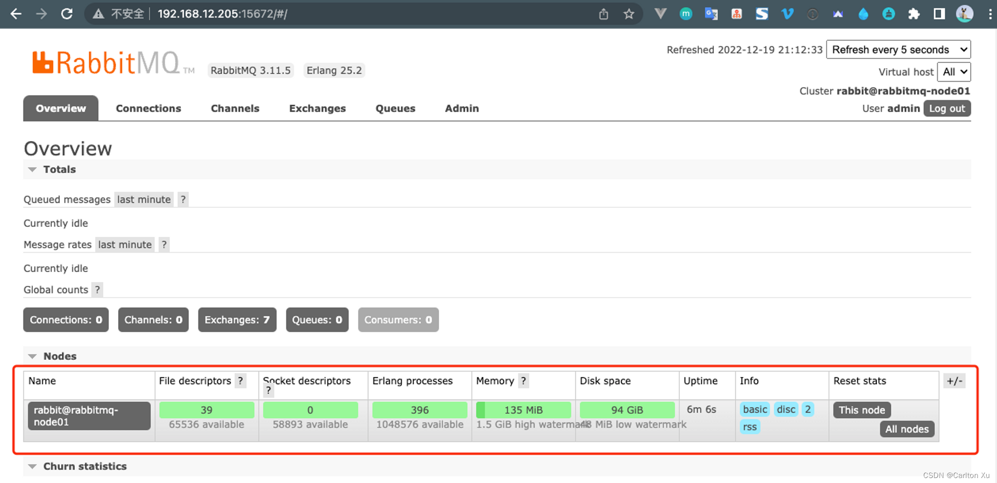Open the Virtual host dropdown

point(954,72)
